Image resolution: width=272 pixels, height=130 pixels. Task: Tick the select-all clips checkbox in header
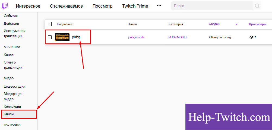pyautogui.click(x=50, y=24)
